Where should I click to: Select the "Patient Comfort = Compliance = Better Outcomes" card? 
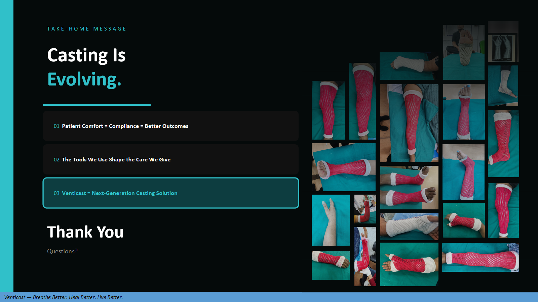pyautogui.click(x=171, y=126)
